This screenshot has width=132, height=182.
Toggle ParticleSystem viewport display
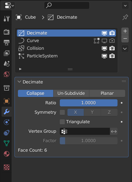point(104,56)
